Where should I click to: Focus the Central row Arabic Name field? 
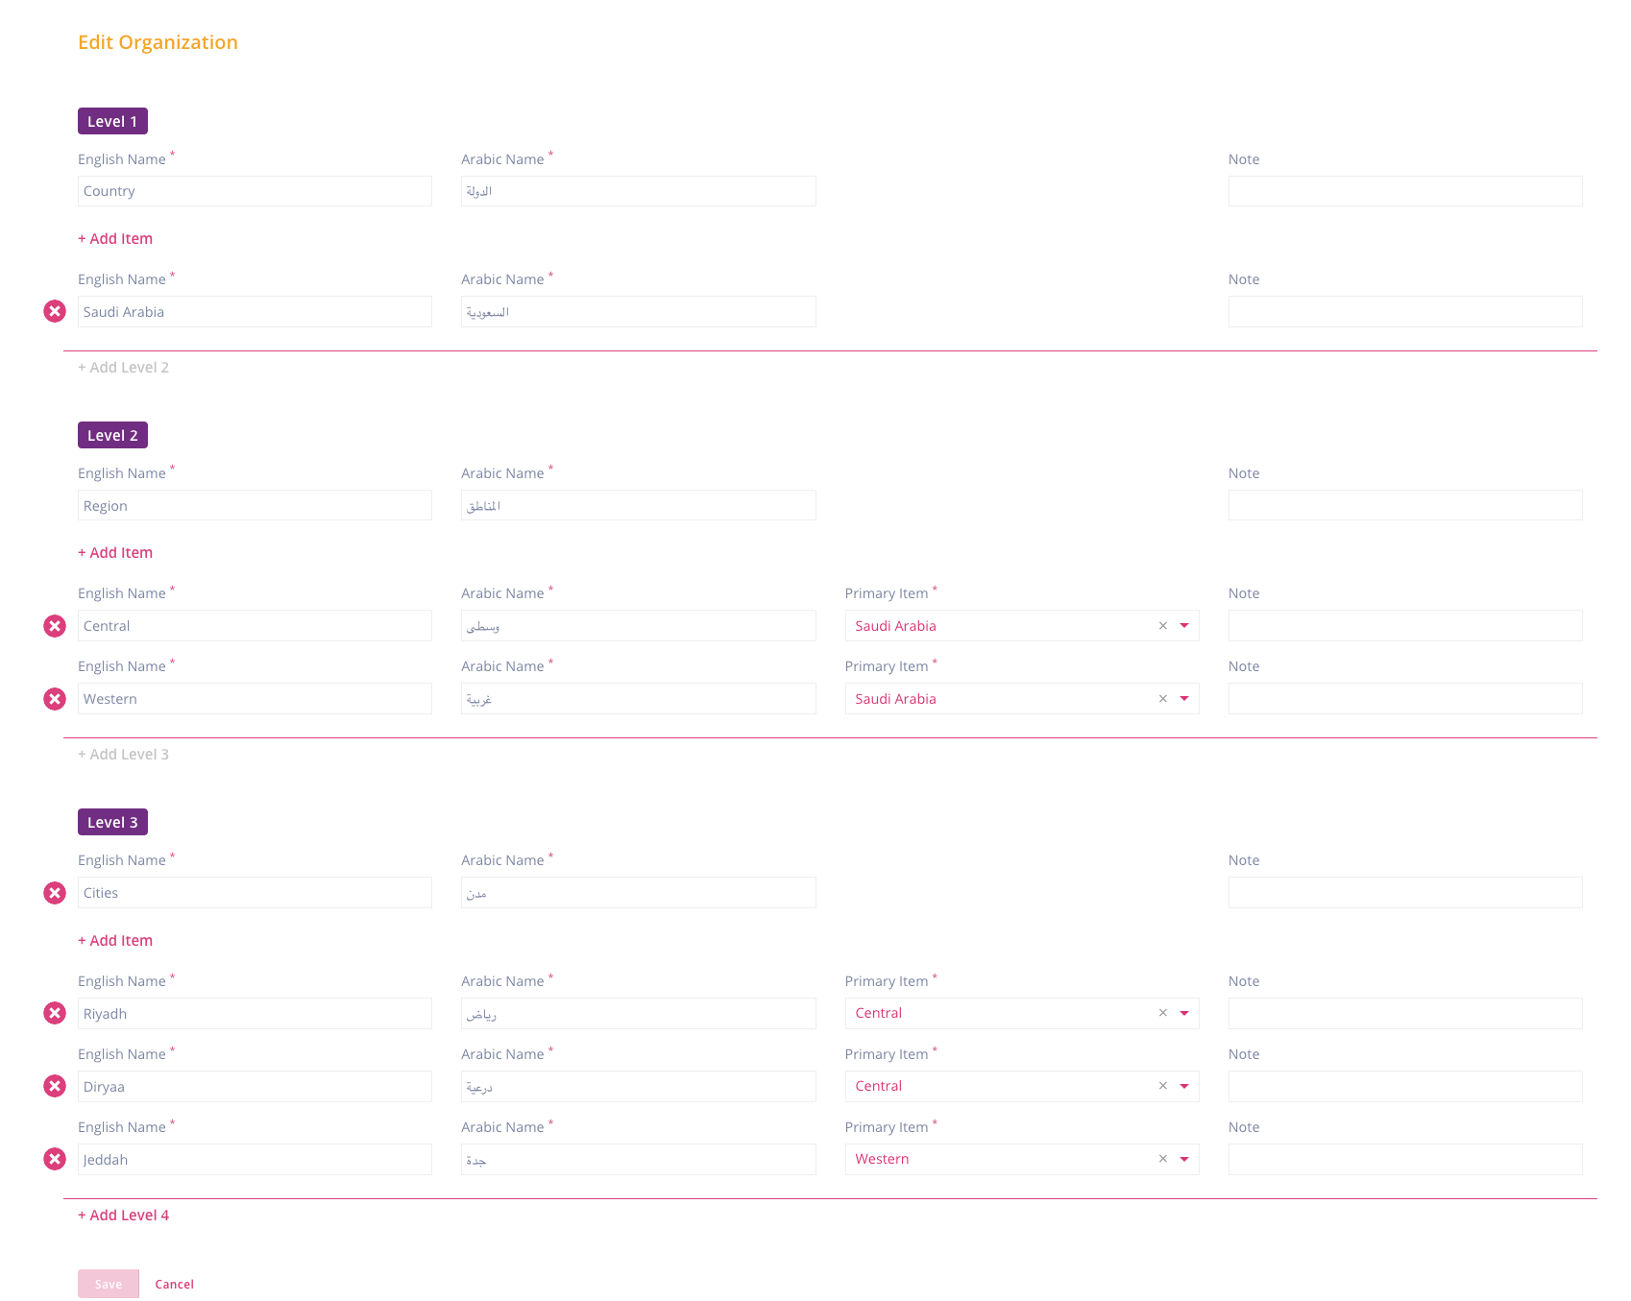(x=639, y=626)
